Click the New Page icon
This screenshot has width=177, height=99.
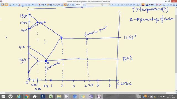10,5
